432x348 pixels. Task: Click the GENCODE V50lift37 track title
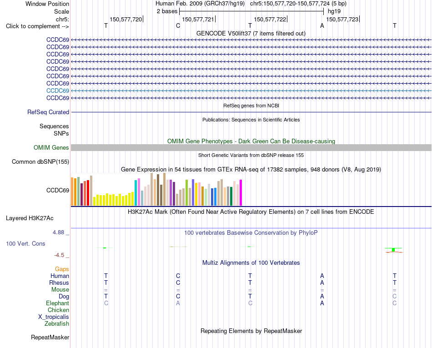tap(251, 34)
